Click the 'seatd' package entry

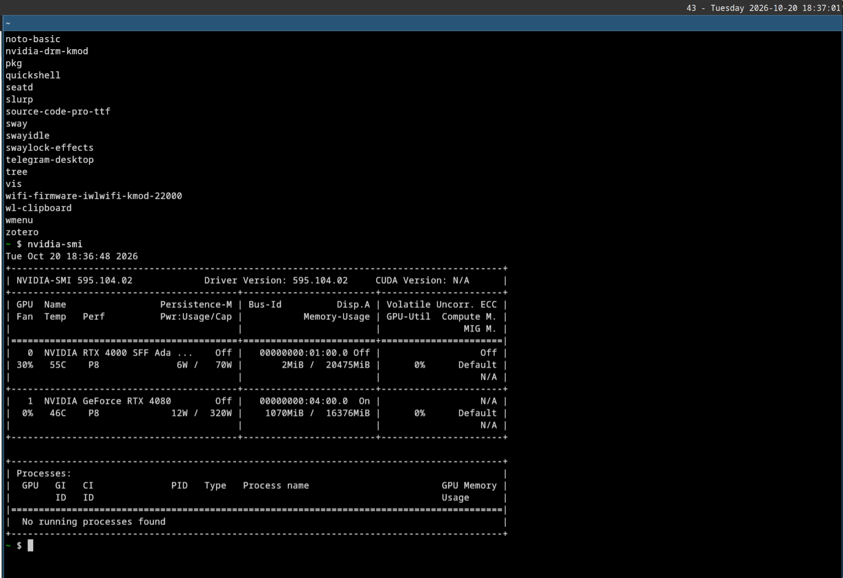pos(19,87)
